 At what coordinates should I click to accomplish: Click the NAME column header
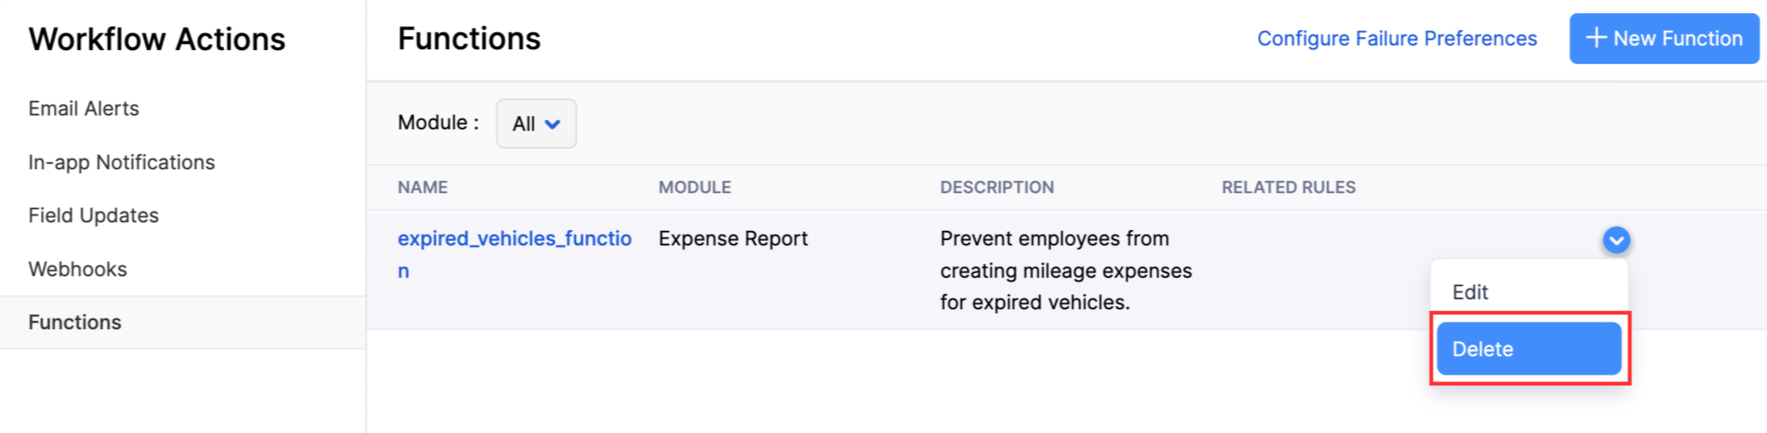(x=423, y=187)
